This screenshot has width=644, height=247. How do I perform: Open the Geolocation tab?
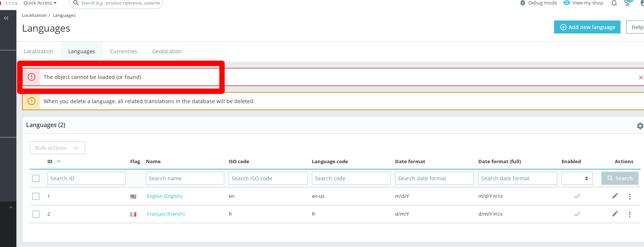click(167, 51)
